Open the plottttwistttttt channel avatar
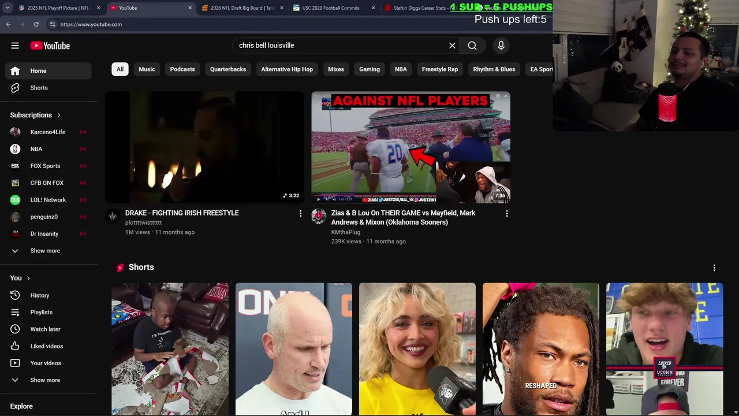 (x=113, y=216)
